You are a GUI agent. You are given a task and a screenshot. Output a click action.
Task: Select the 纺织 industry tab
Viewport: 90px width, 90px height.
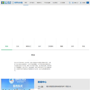coord(72,46)
